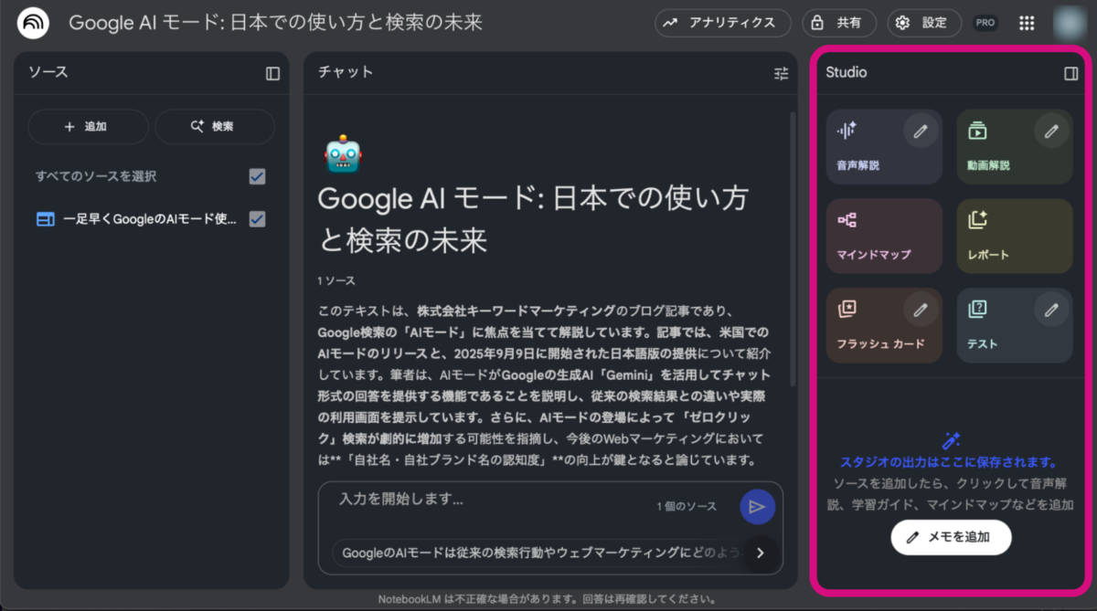This screenshot has height=611, width=1097.
Task: Edit 音声解説 with pencil icon
Action: point(921,132)
